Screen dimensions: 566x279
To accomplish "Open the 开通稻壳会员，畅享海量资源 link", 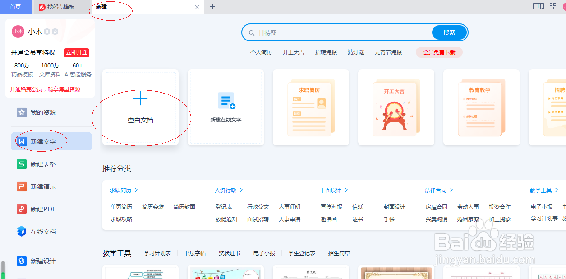I will (x=45, y=90).
